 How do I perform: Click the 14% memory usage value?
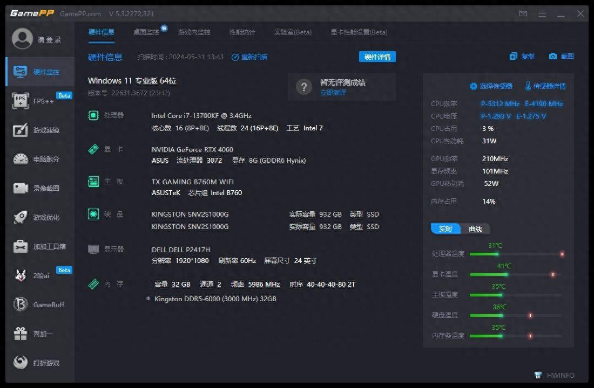(x=489, y=201)
